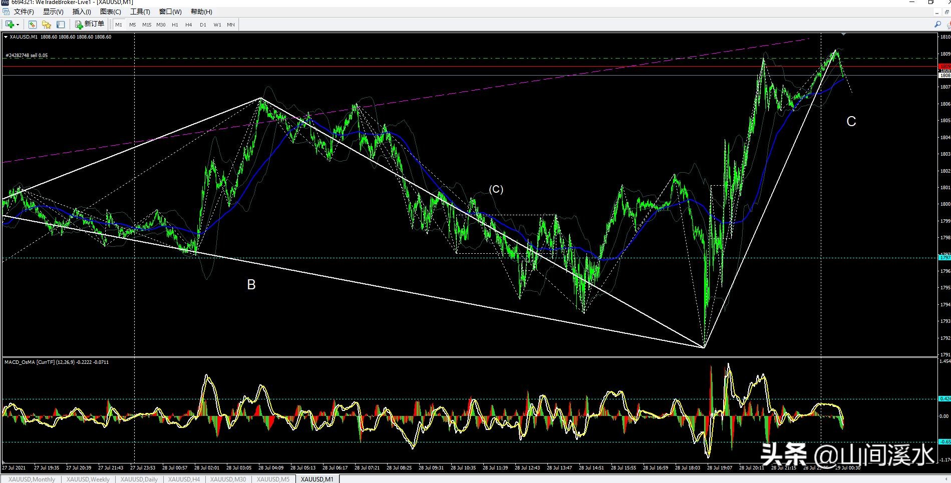951x483 pixels.
Task: Switch chart to H1 timeframe
Action: tap(175, 25)
